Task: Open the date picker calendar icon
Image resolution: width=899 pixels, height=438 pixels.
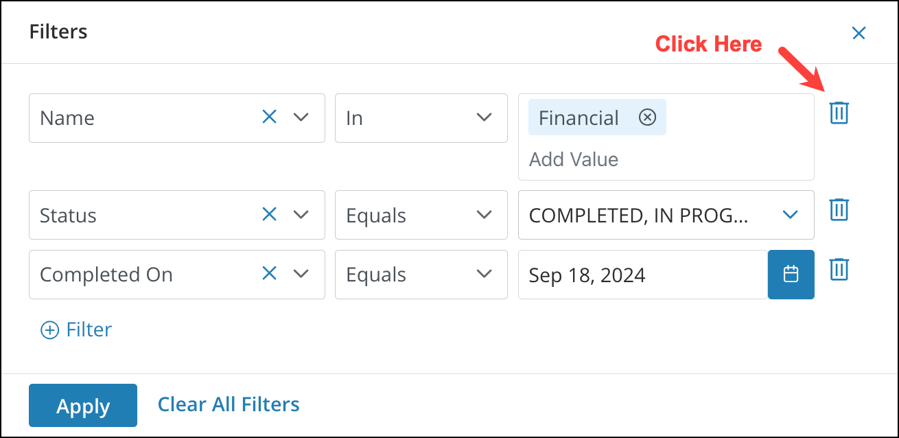Action: [791, 275]
